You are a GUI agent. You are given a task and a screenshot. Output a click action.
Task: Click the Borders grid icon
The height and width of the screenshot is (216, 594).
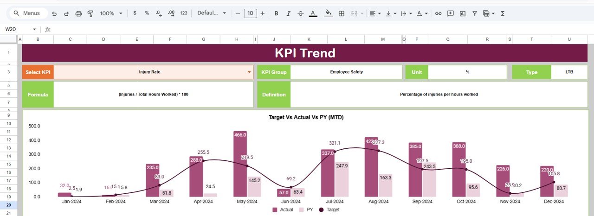[x=342, y=13]
